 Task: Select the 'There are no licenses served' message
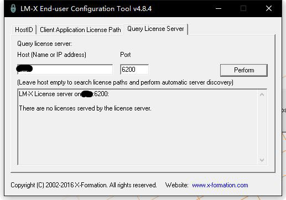(x=85, y=108)
